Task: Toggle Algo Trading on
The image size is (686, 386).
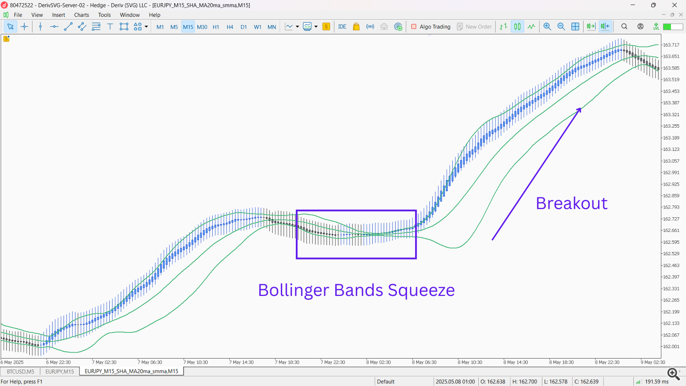Action: [x=430, y=27]
